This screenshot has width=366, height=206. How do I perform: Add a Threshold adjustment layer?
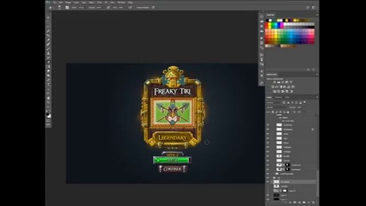click(283, 91)
